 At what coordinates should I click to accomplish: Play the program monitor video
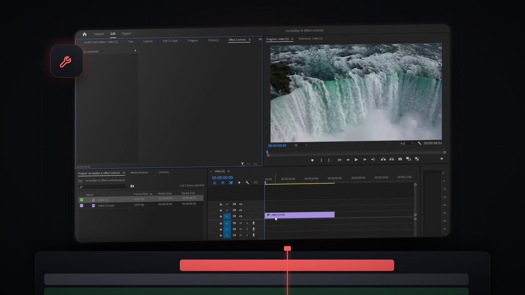356,160
